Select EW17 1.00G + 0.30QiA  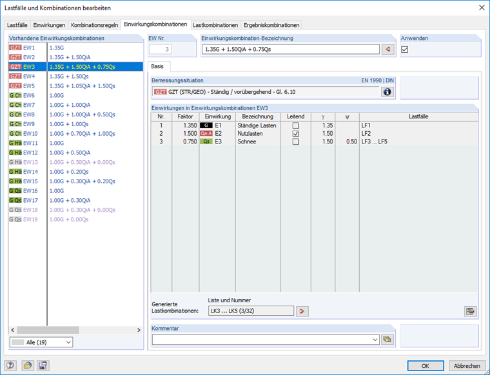(x=75, y=200)
